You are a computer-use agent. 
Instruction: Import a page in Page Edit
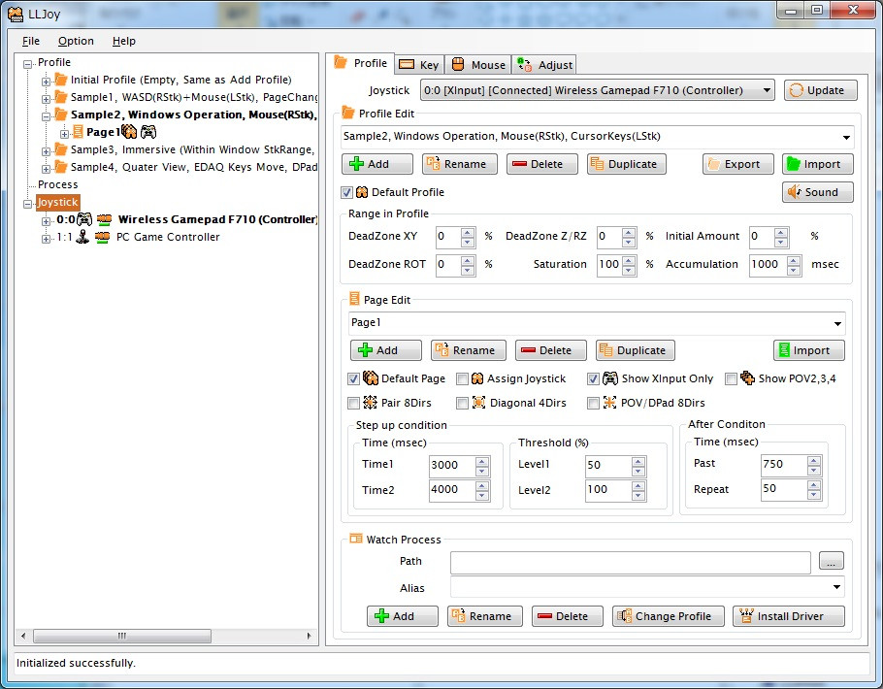[808, 350]
